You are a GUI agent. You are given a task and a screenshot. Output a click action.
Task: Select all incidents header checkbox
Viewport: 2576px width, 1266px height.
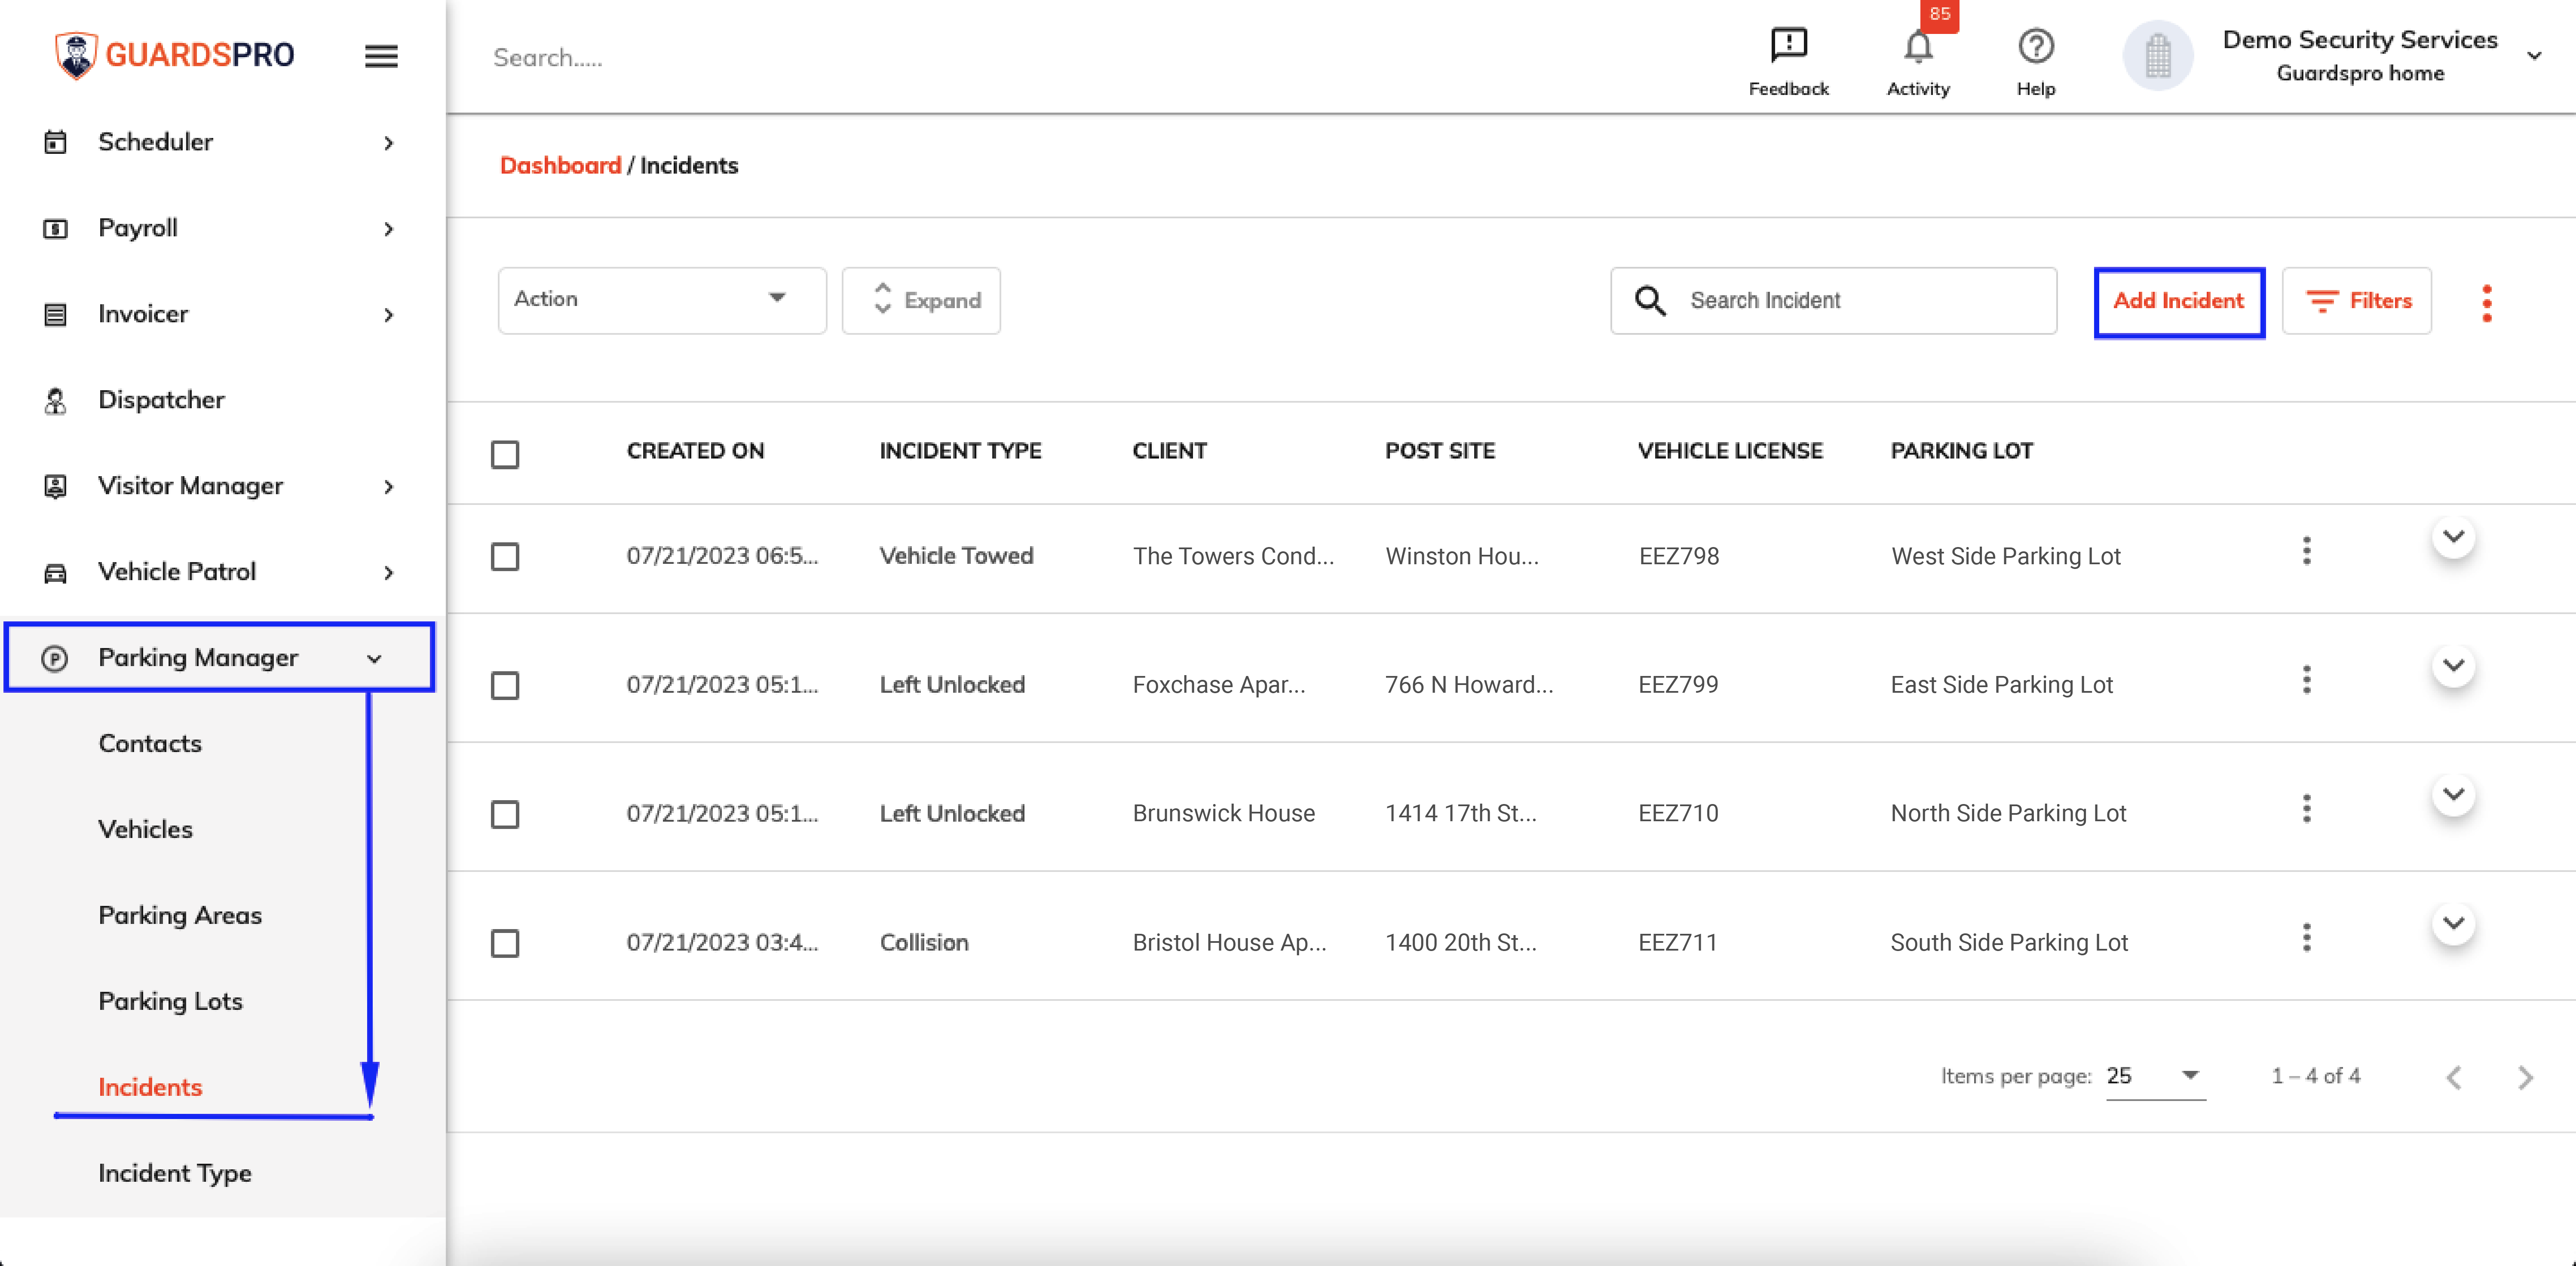[x=505, y=455]
